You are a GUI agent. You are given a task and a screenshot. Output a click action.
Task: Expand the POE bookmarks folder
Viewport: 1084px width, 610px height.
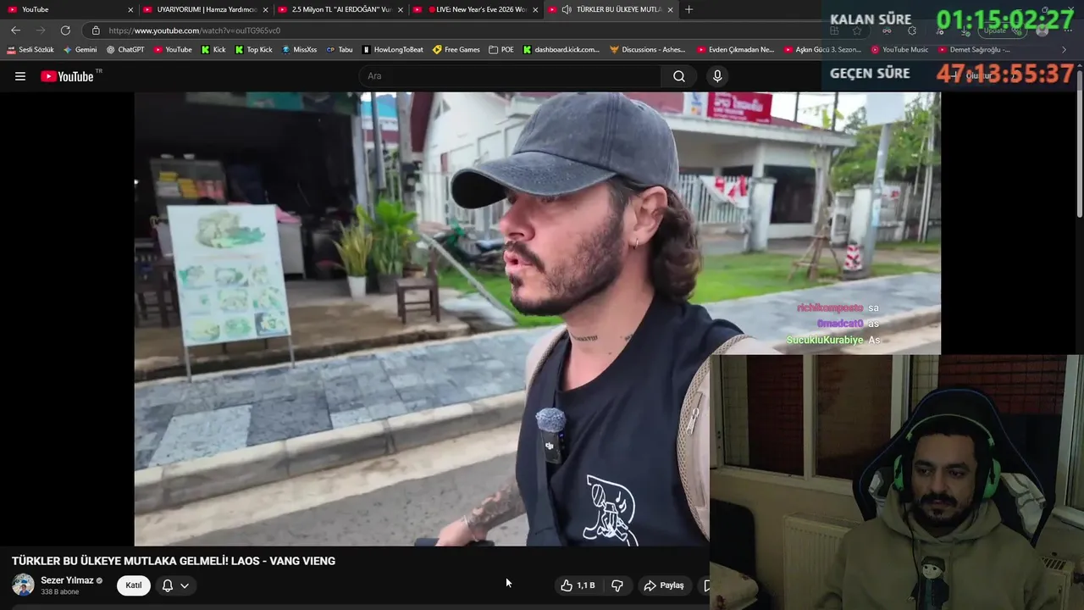click(501, 50)
